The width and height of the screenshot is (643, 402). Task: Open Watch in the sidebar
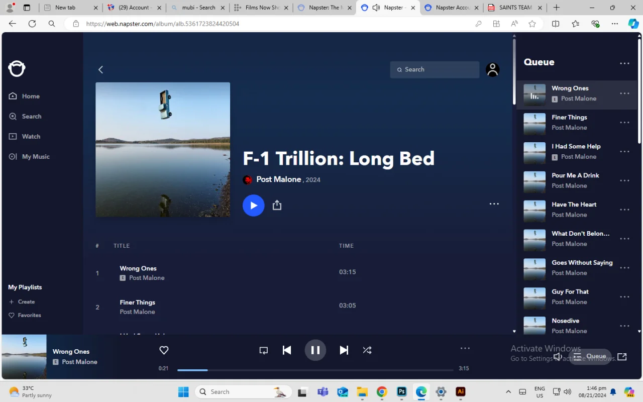pyautogui.click(x=25, y=137)
